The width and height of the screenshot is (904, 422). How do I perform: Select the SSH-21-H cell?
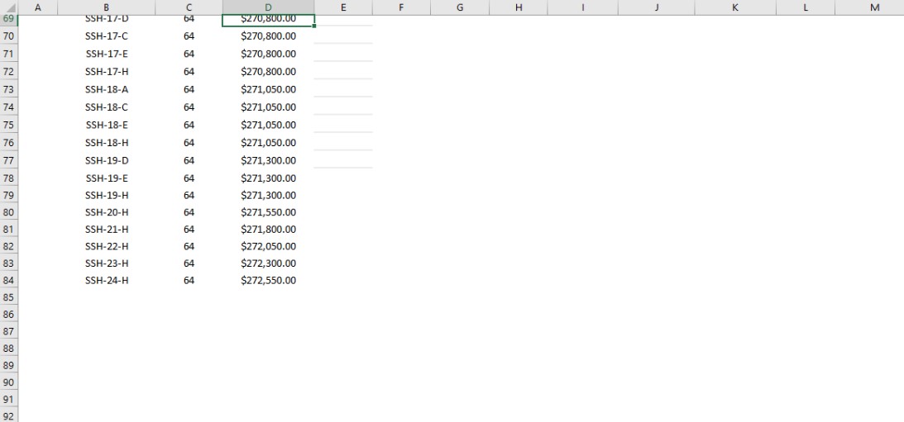pyautogui.click(x=107, y=230)
